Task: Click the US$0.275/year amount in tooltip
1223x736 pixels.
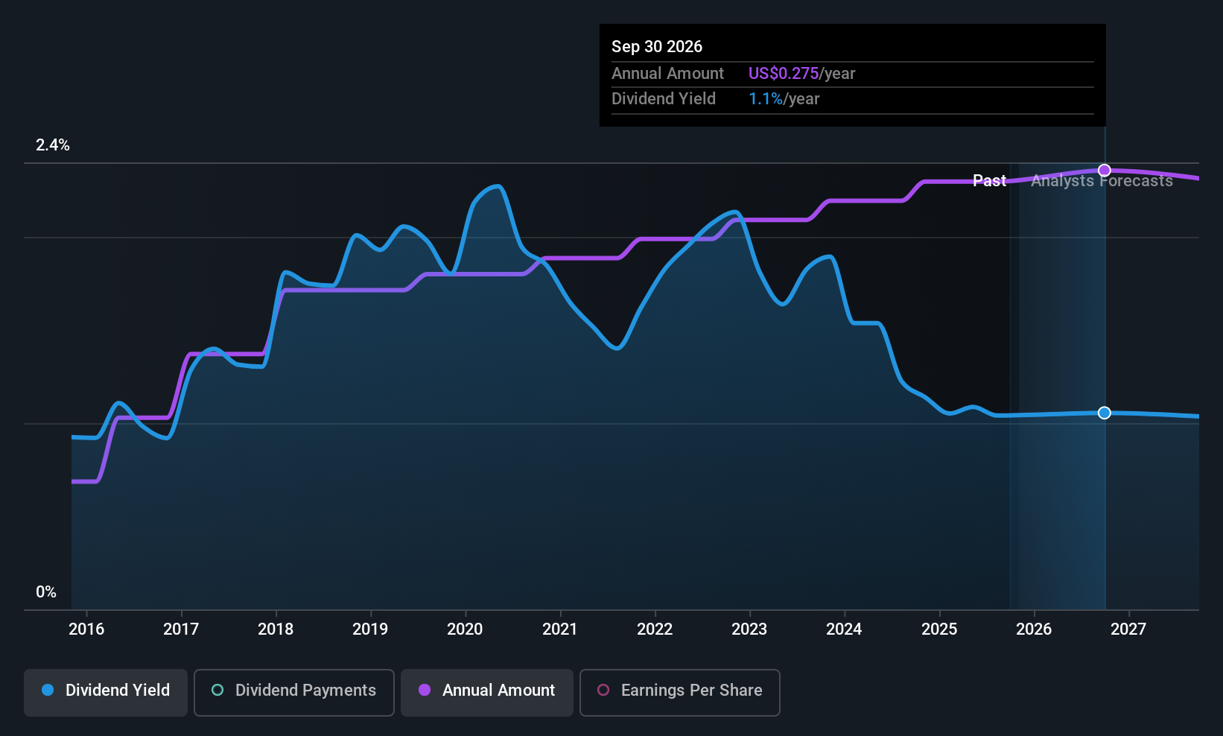Action: click(801, 73)
